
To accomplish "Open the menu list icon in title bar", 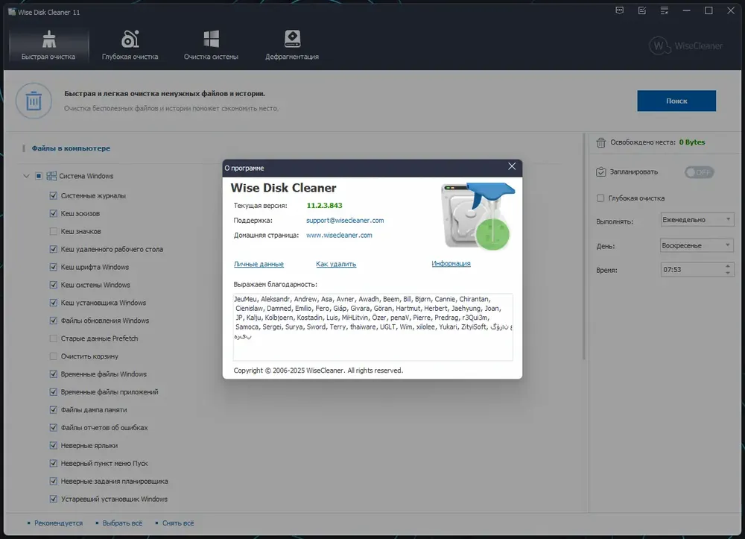I will [x=665, y=10].
